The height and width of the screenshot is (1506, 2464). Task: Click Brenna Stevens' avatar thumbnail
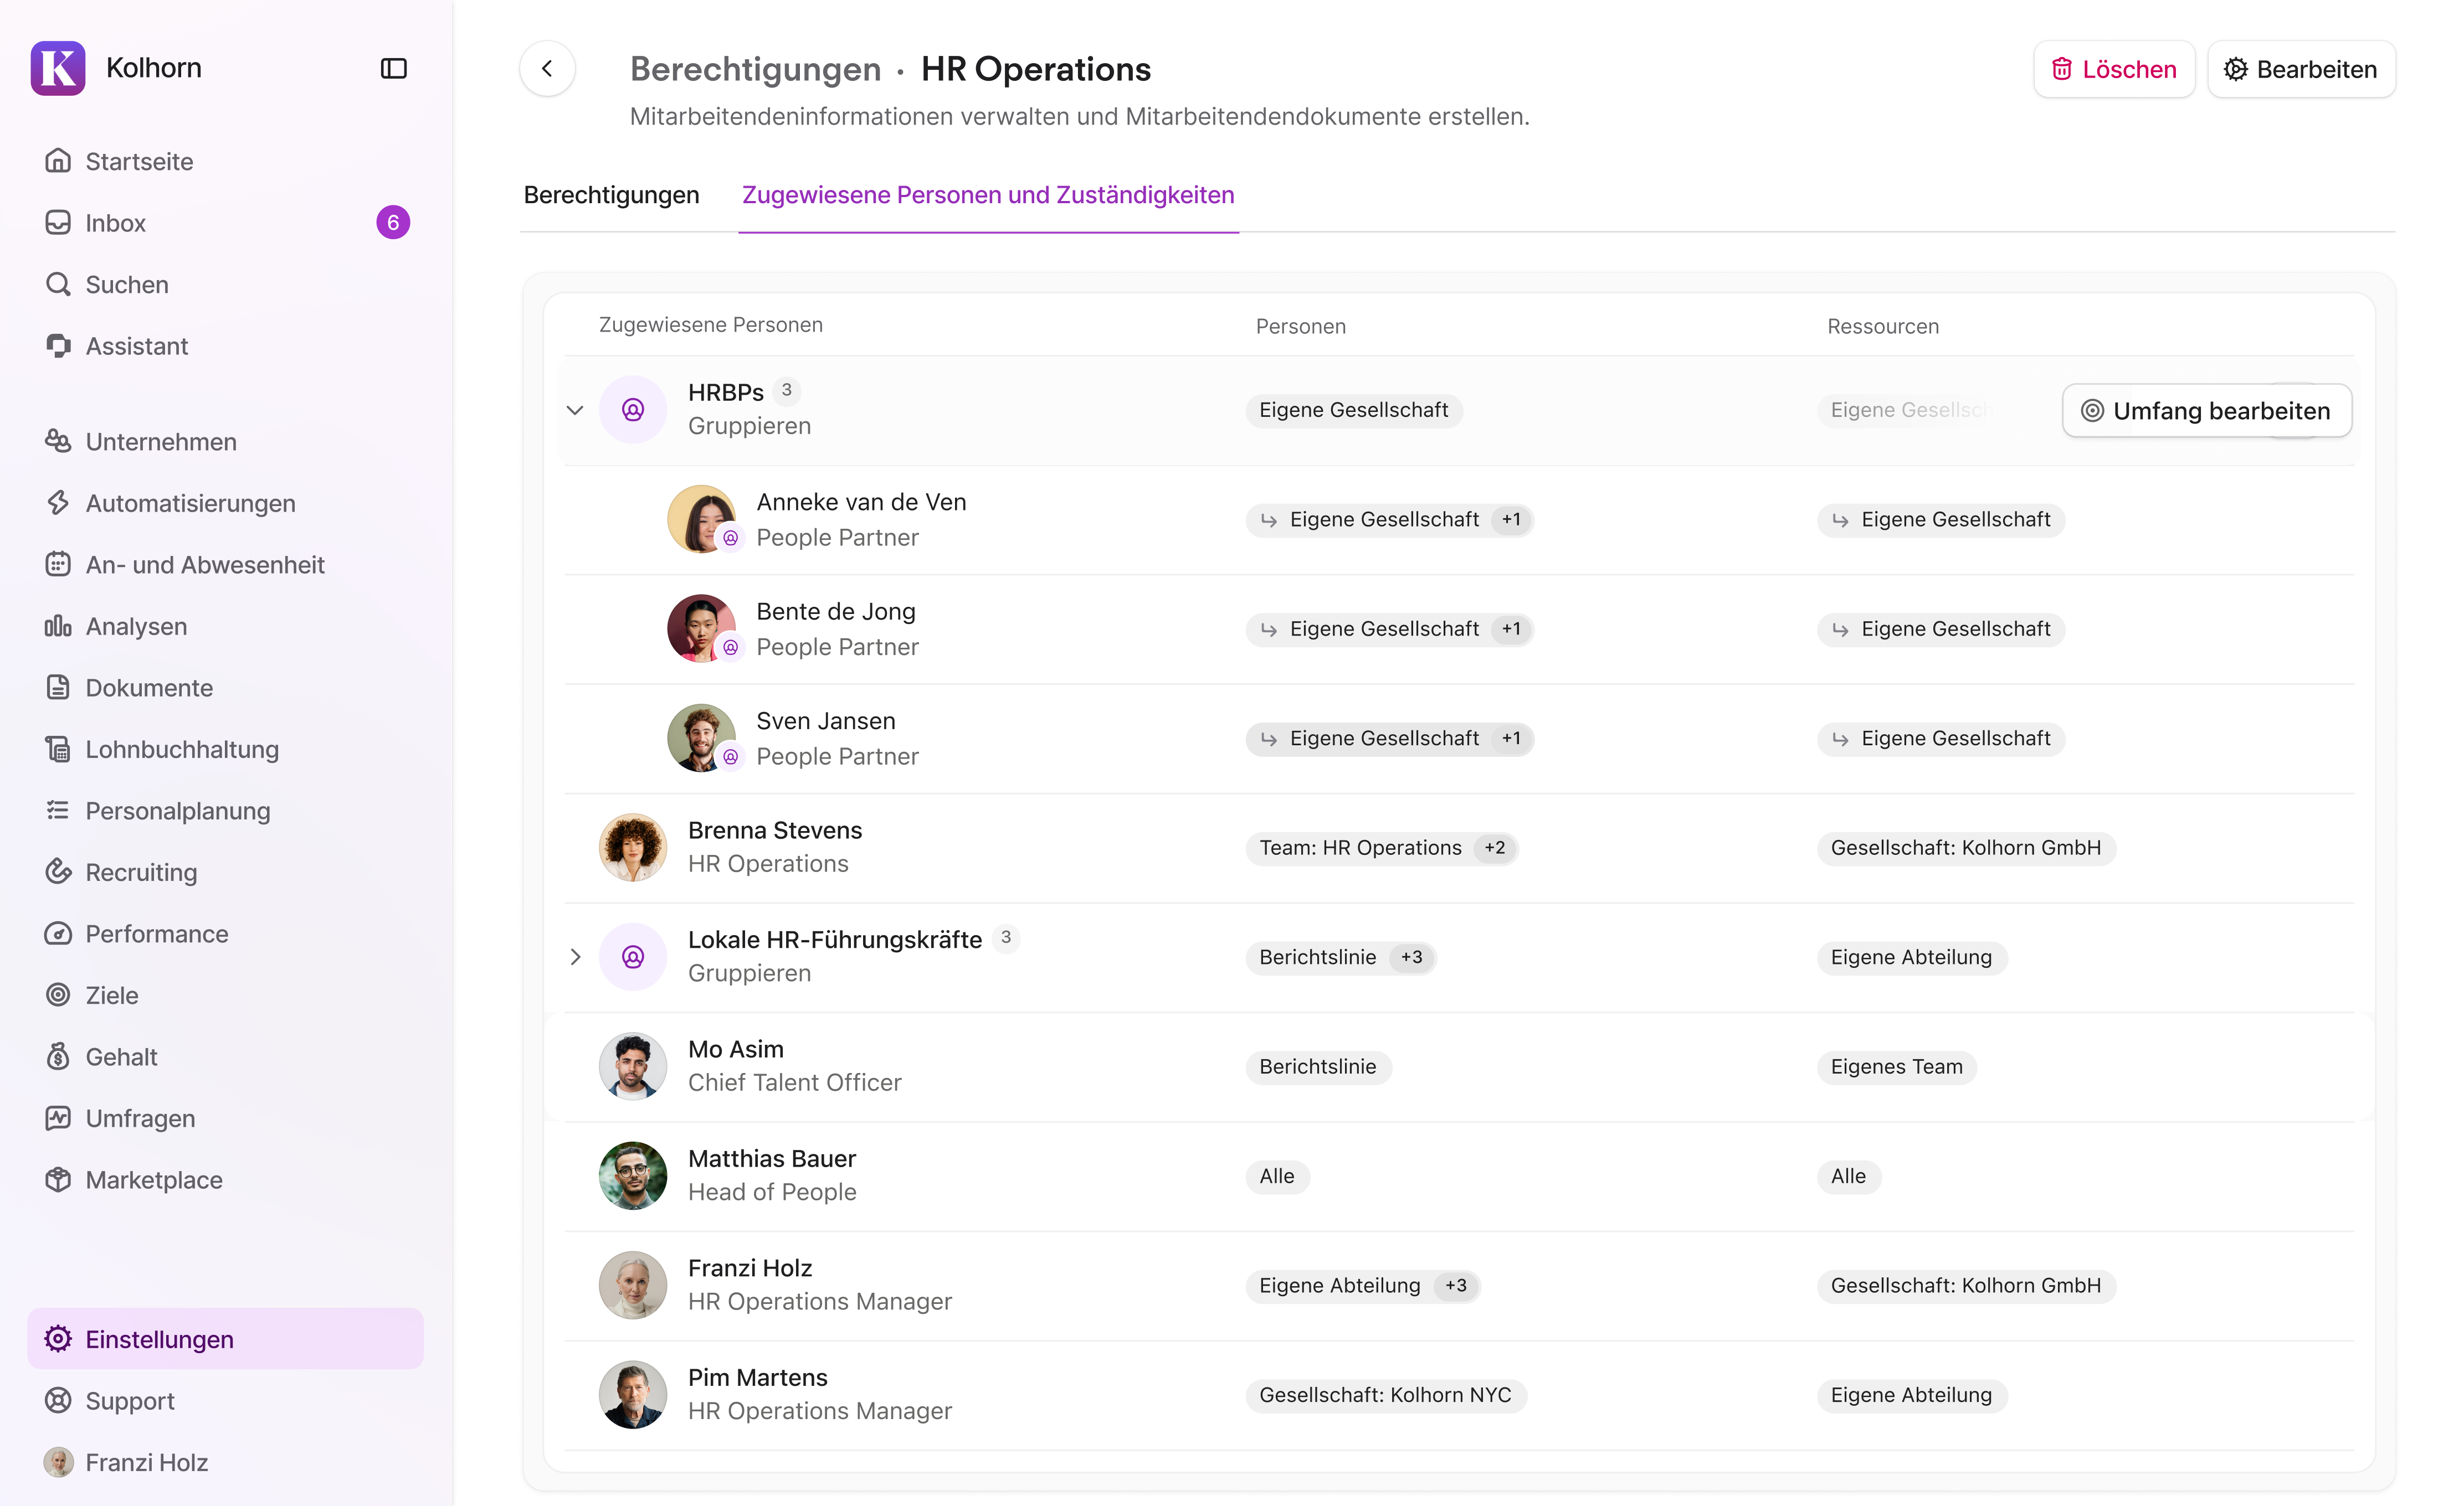pyautogui.click(x=632, y=847)
